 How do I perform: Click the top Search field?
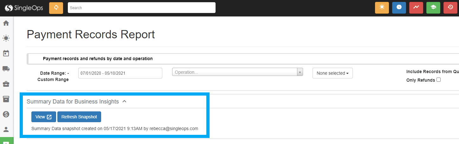click(x=142, y=8)
